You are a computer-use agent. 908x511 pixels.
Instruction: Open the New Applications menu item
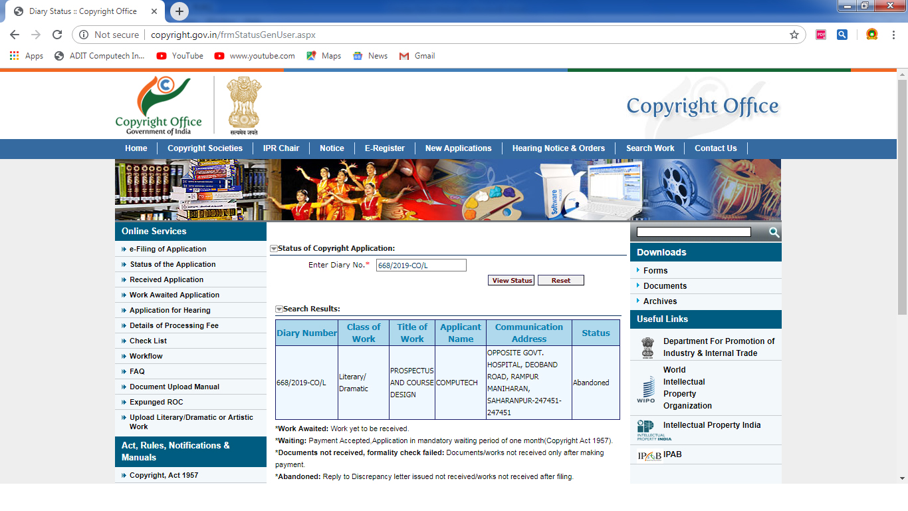pyautogui.click(x=458, y=148)
